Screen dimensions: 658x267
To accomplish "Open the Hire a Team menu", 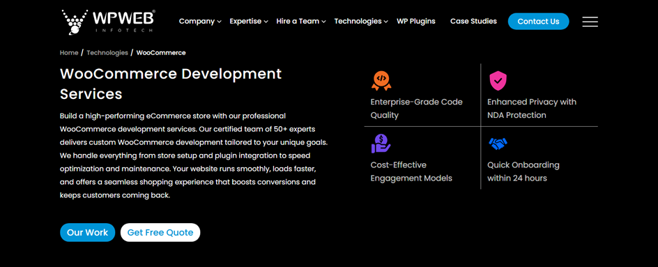I will 298,22.
